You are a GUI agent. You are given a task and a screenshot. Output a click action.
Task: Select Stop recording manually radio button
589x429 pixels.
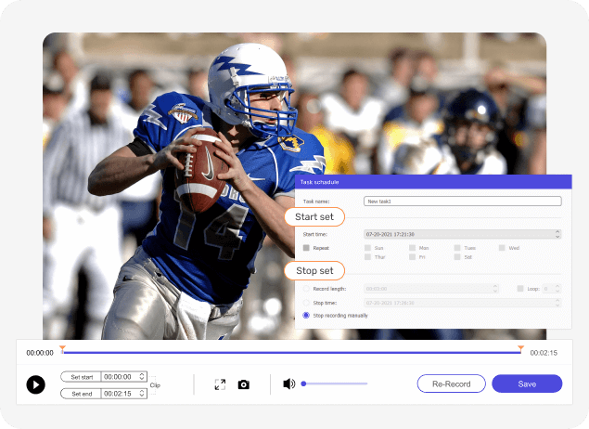[306, 315]
